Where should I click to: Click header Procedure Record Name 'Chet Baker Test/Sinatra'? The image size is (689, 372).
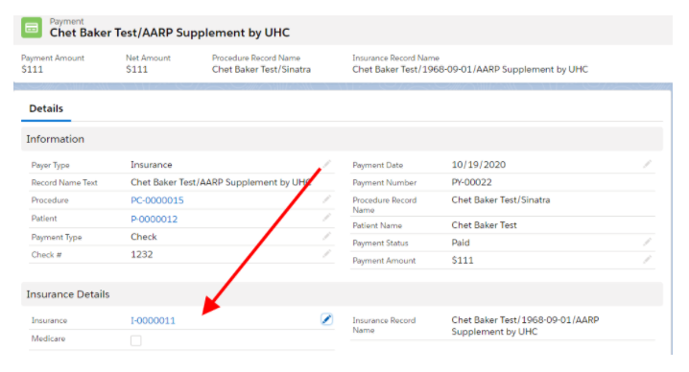[261, 69]
